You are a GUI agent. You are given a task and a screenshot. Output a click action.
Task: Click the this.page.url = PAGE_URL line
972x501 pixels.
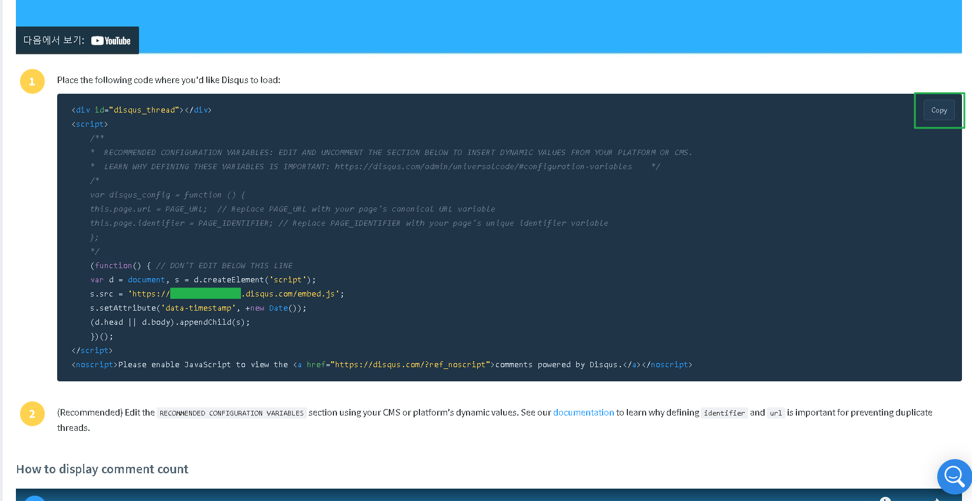(292, 209)
